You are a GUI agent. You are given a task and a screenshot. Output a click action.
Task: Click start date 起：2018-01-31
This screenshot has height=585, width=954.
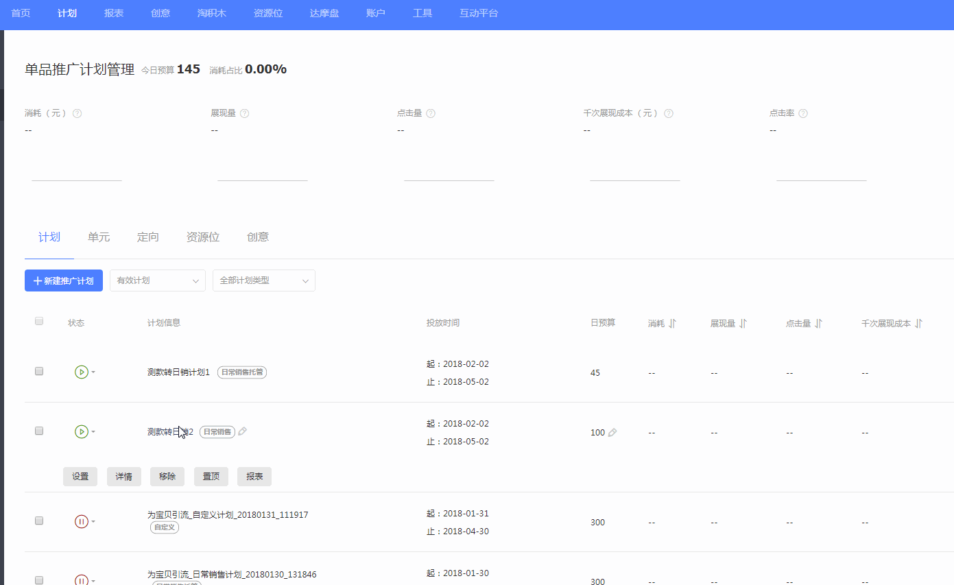457,514
